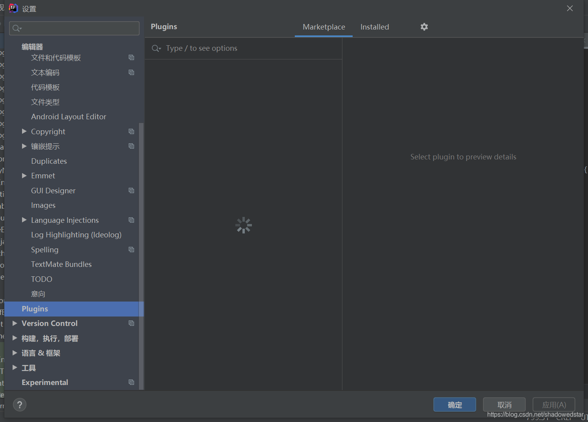Select 代码模板 in the settings tree
This screenshot has height=422, width=588.
pos(45,87)
